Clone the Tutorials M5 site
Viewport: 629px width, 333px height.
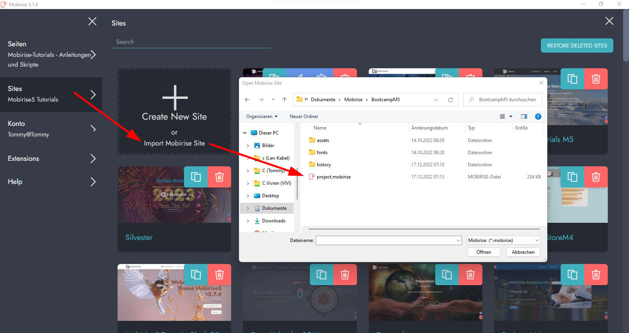tap(572, 79)
